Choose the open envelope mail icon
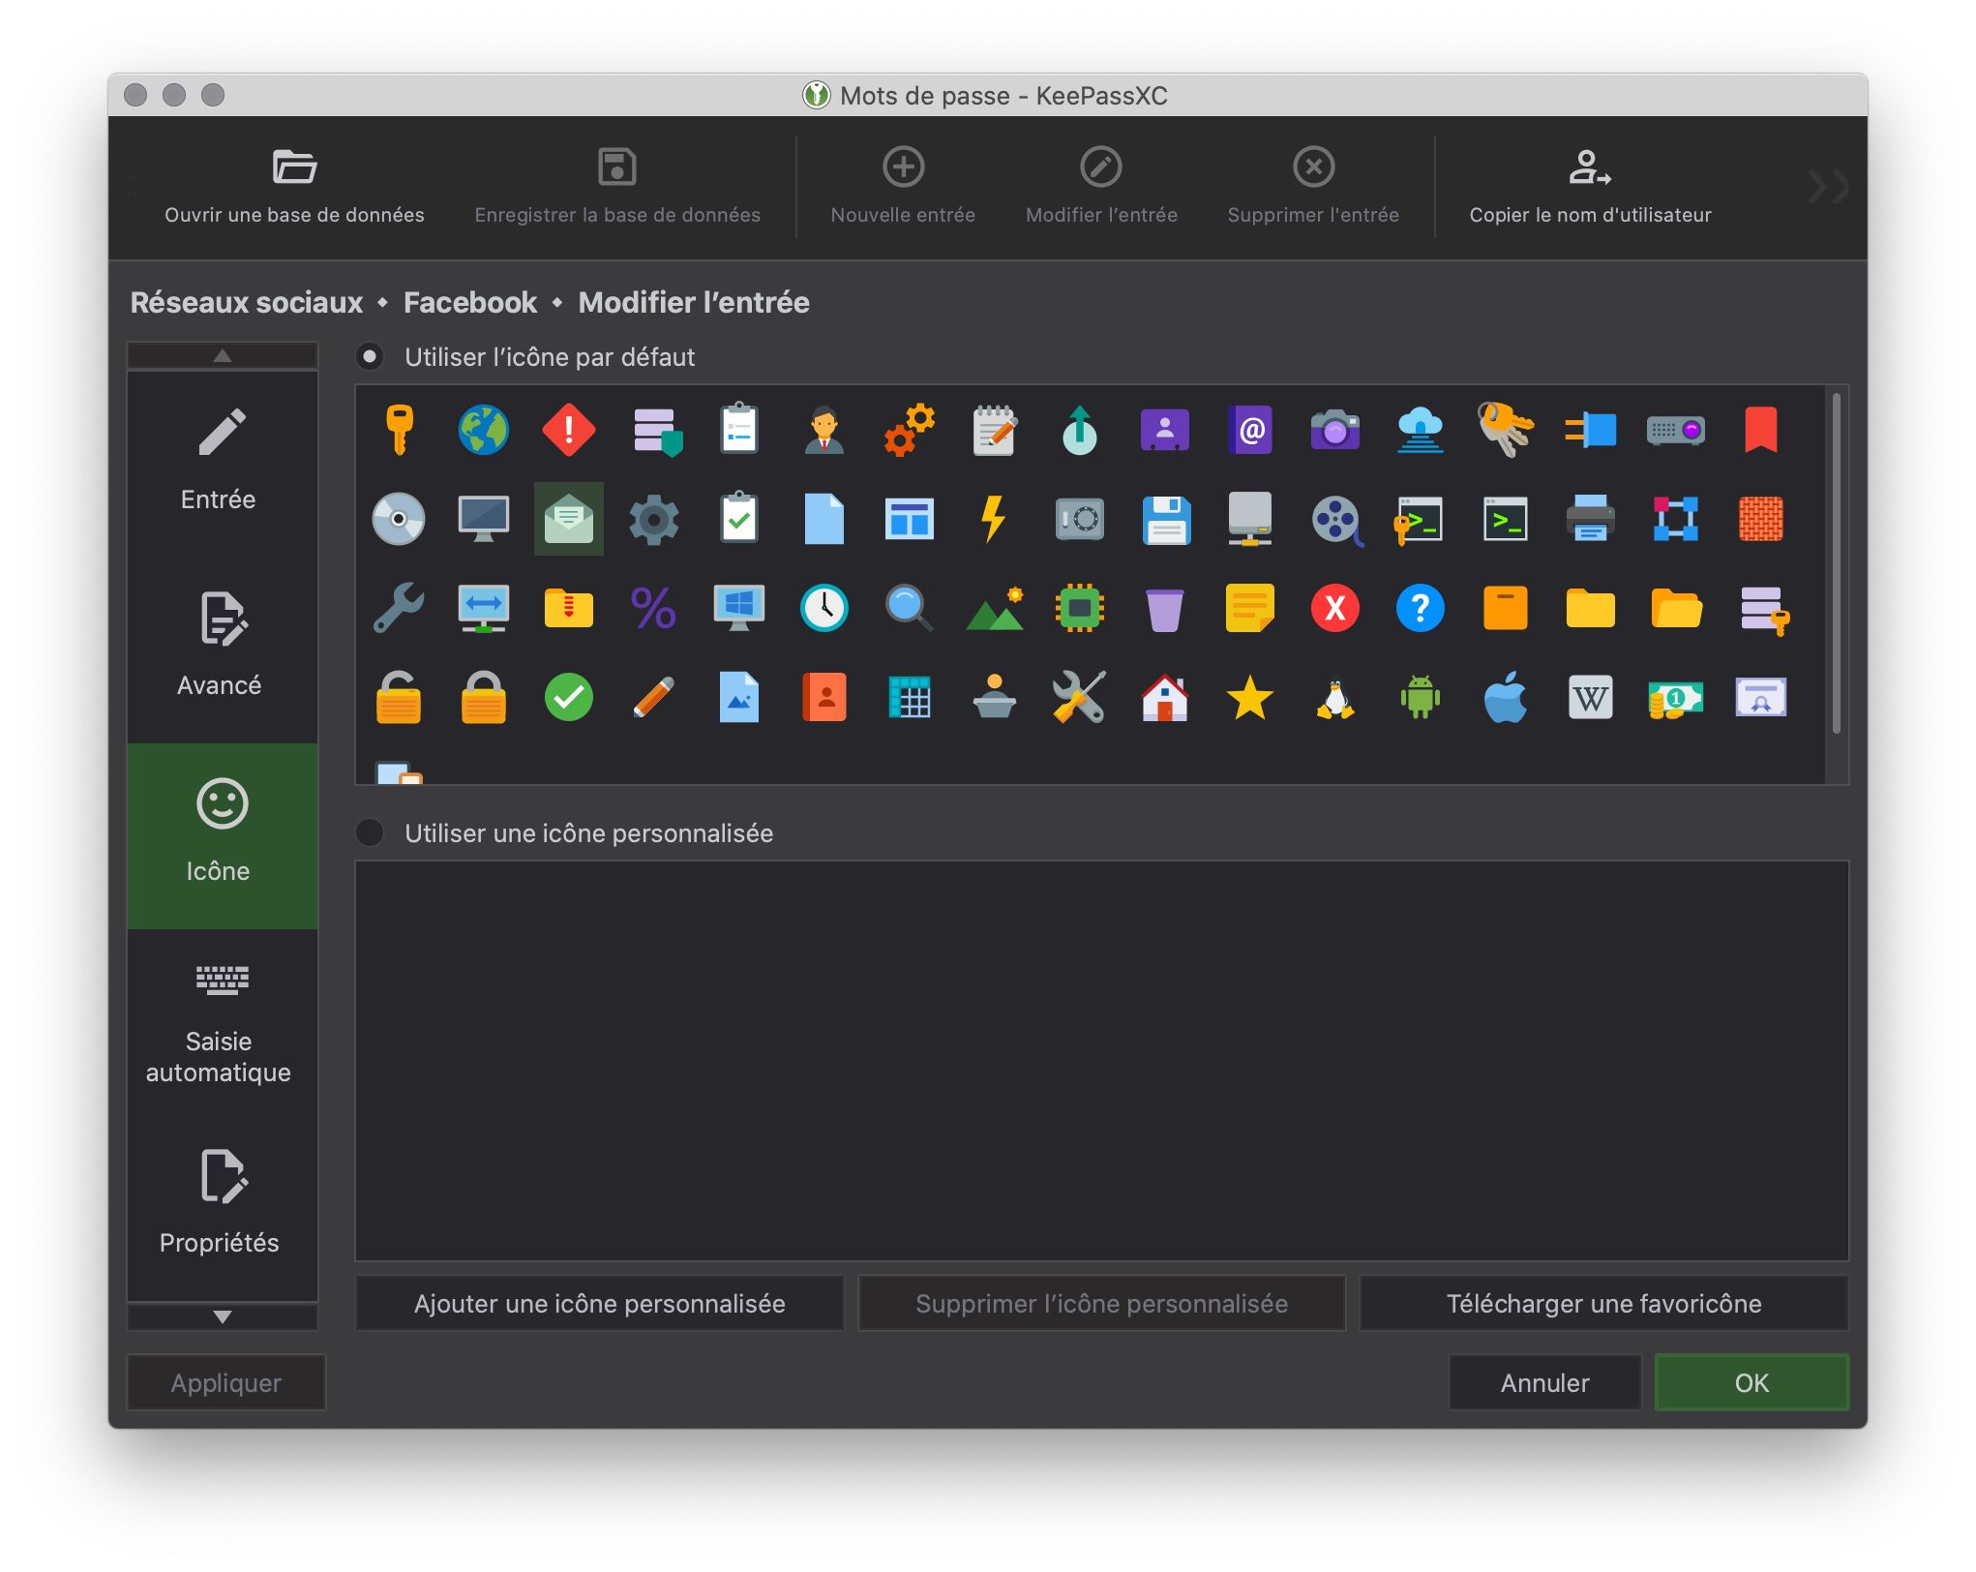The width and height of the screenshot is (1976, 1572). click(569, 519)
